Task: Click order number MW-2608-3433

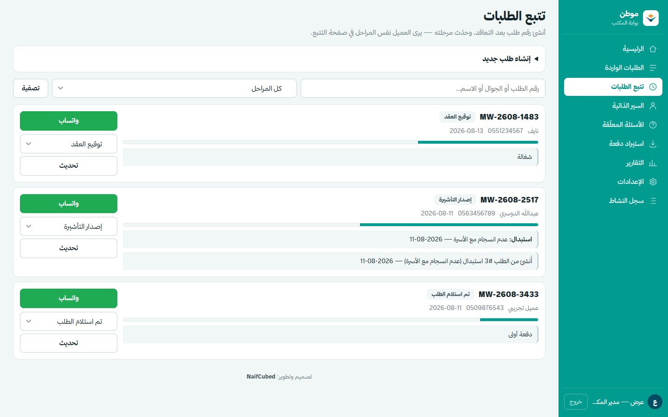Action: click(508, 294)
